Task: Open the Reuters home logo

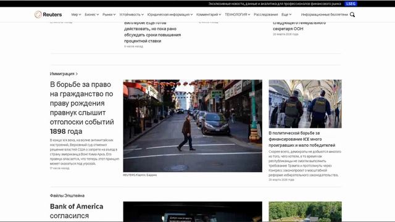Action: (x=48, y=15)
